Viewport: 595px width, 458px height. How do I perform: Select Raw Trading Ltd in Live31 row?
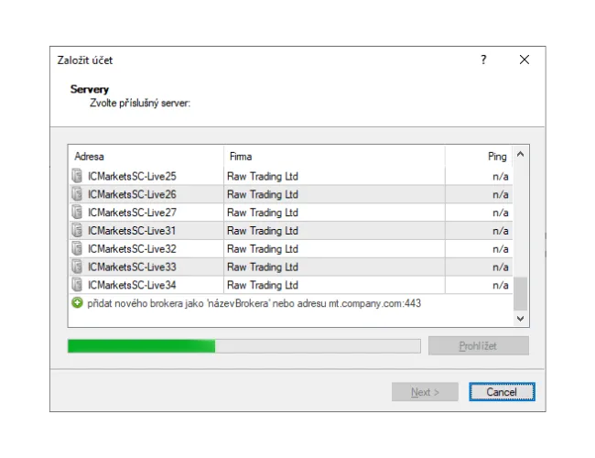click(263, 231)
